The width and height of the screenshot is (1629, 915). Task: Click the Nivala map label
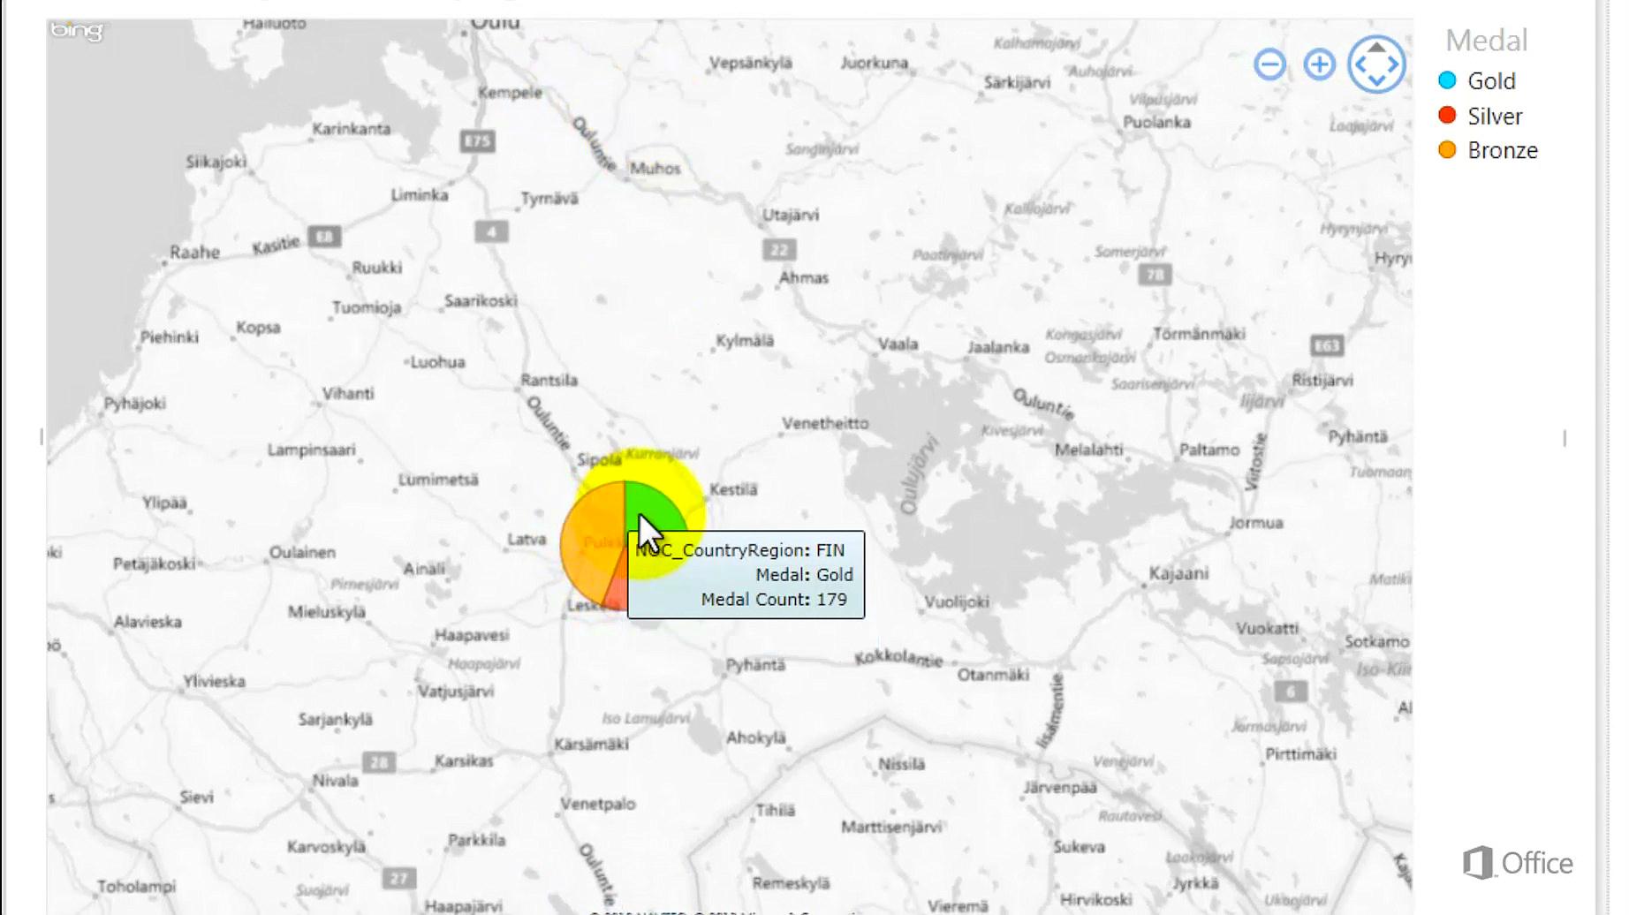[335, 780]
